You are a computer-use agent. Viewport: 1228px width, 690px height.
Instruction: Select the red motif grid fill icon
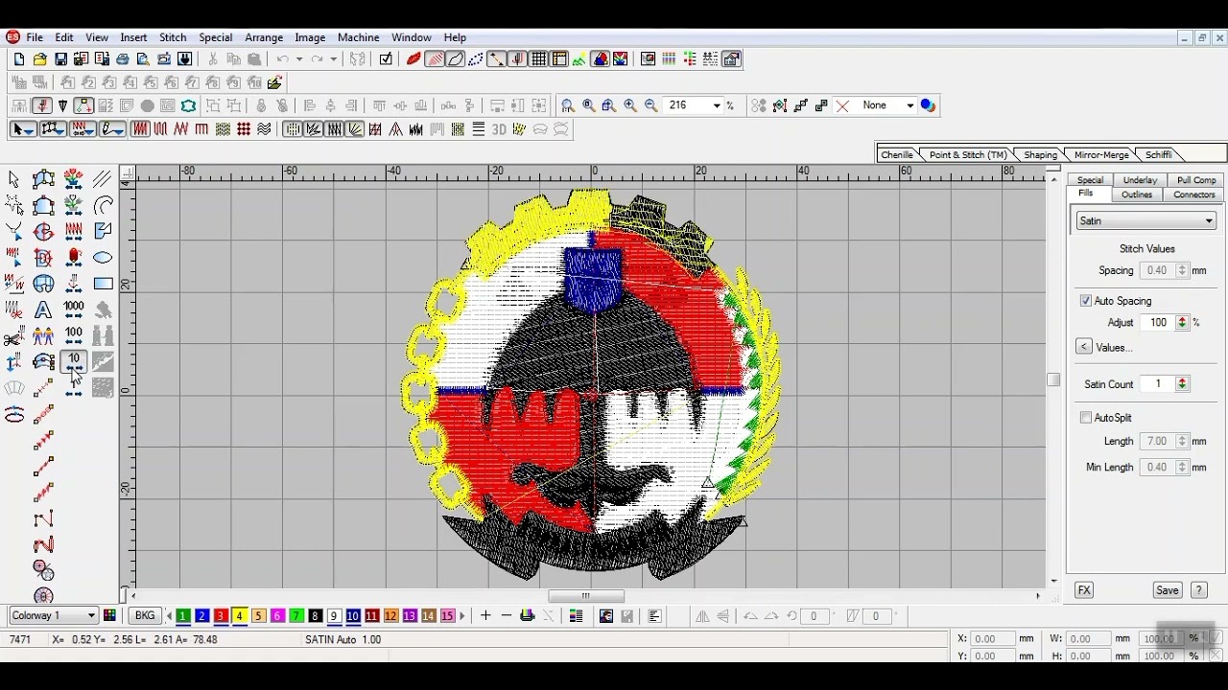(x=244, y=129)
